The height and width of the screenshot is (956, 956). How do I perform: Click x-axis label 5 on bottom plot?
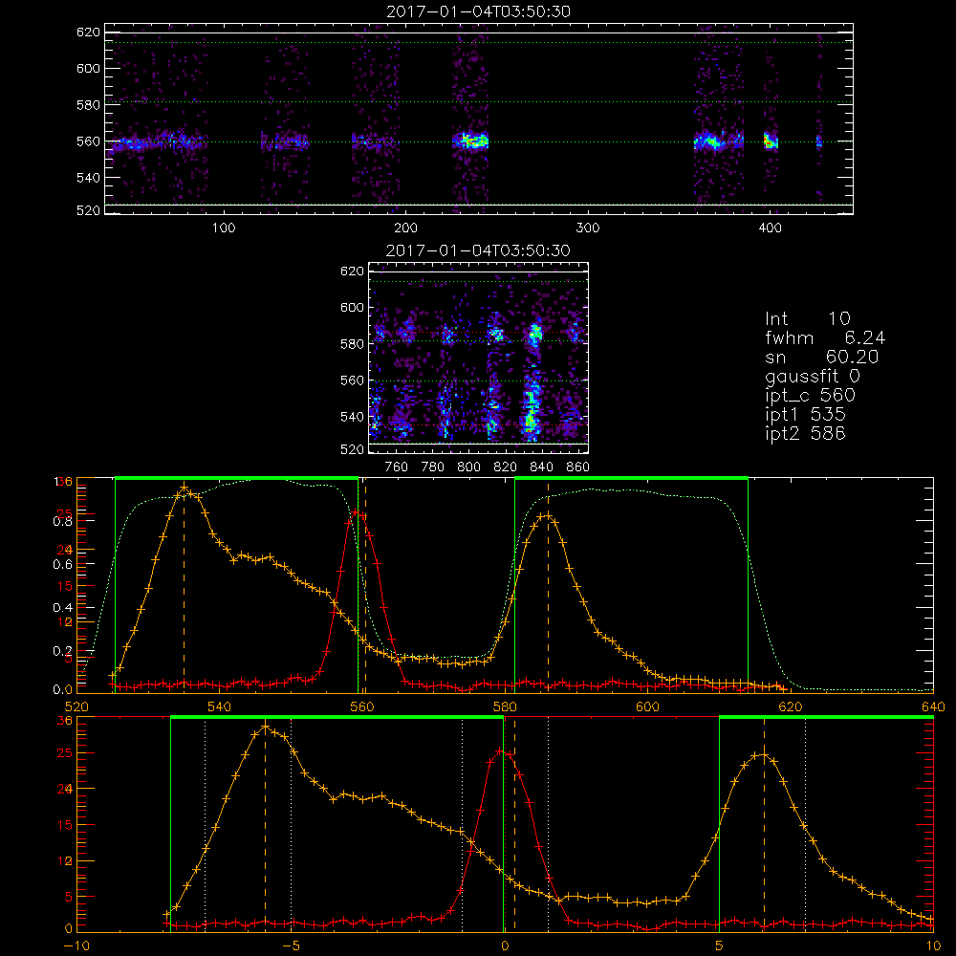tap(720, 946)
